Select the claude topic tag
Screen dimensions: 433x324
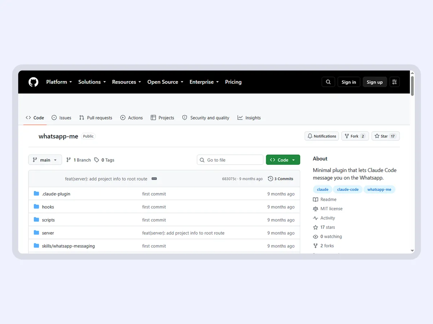323,189
